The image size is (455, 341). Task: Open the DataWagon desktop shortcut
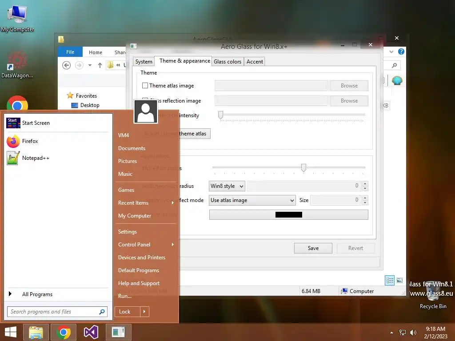pos(17,65)
